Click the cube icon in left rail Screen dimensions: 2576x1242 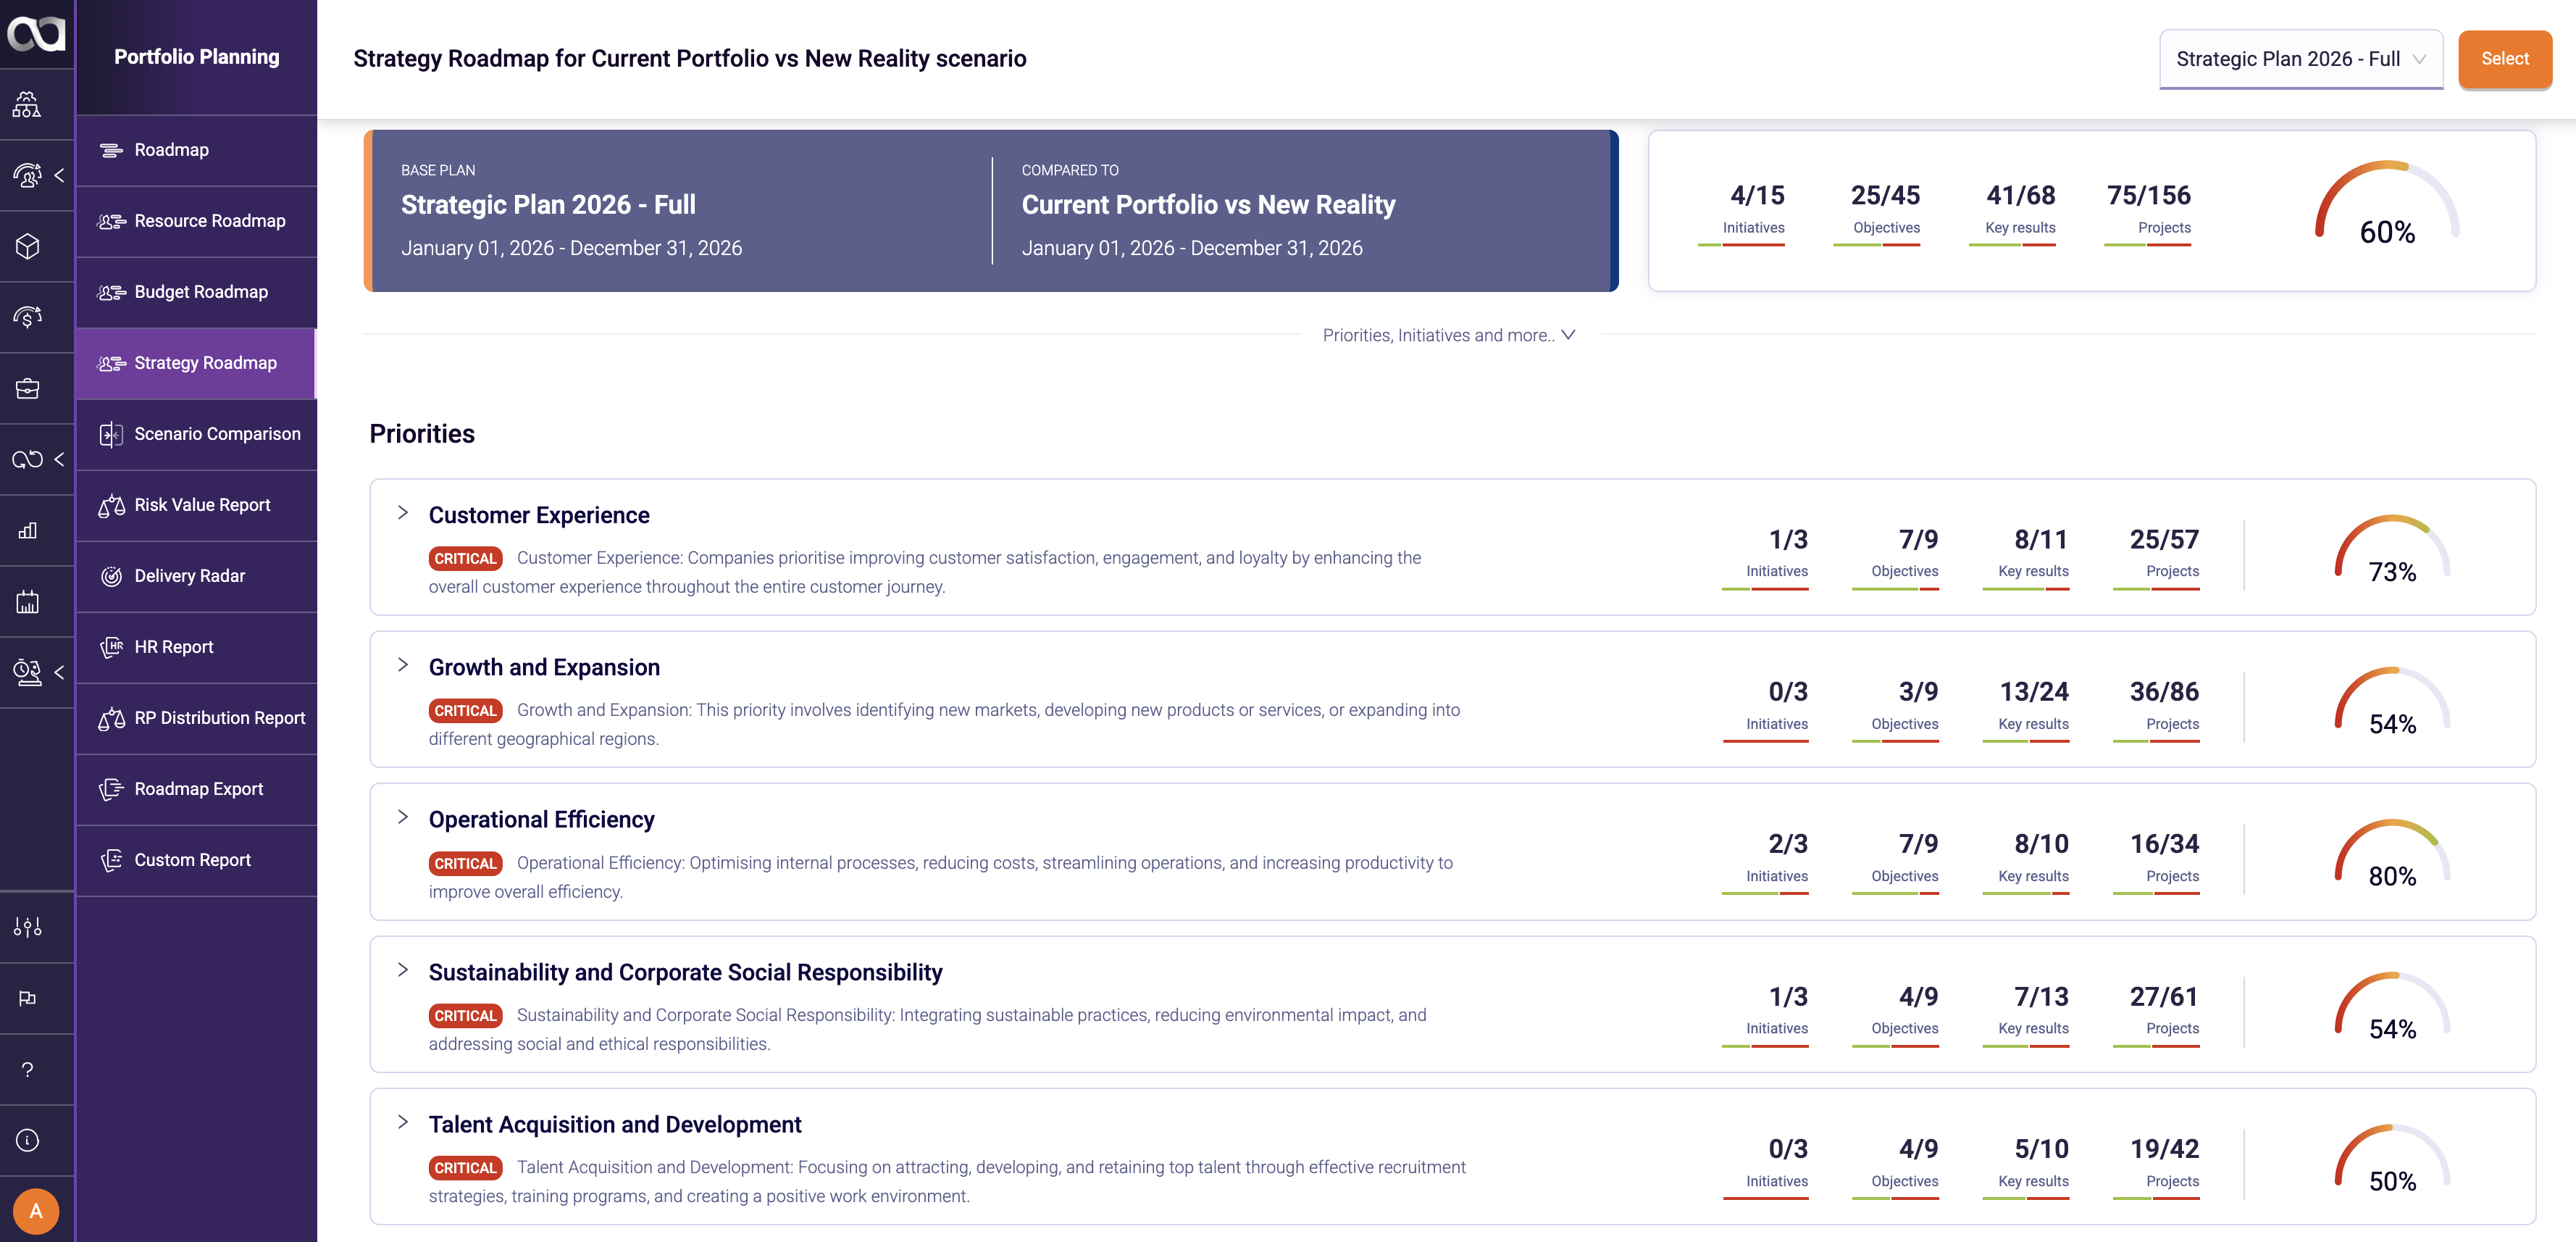(x=28, y=246)
